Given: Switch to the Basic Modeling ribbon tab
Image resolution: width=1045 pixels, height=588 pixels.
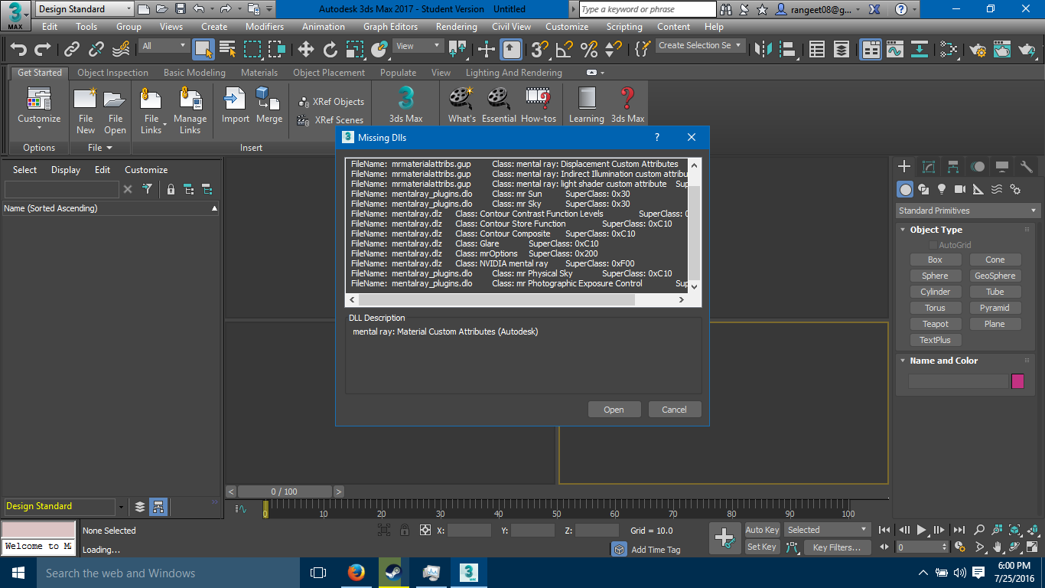Looking at the screenshot, I should 194,73.
